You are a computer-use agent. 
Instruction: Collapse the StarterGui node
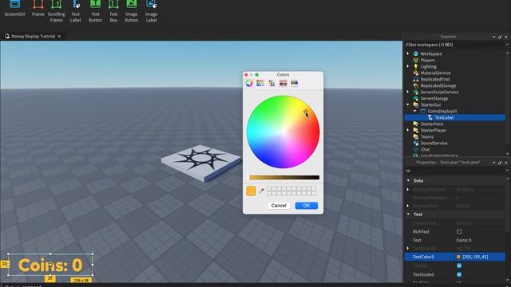click(x=408, y=104)
